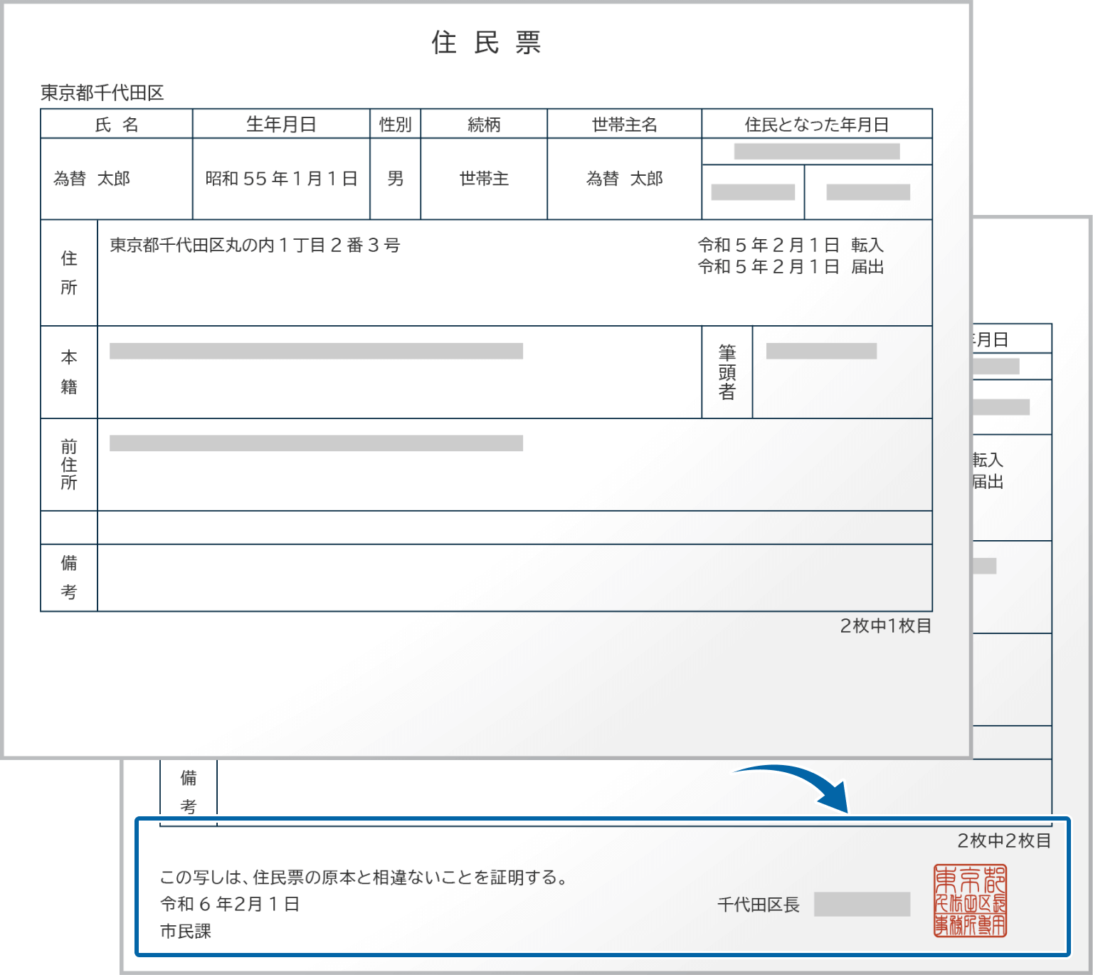Click 届出 on the back page

click(x=988, y=482)
